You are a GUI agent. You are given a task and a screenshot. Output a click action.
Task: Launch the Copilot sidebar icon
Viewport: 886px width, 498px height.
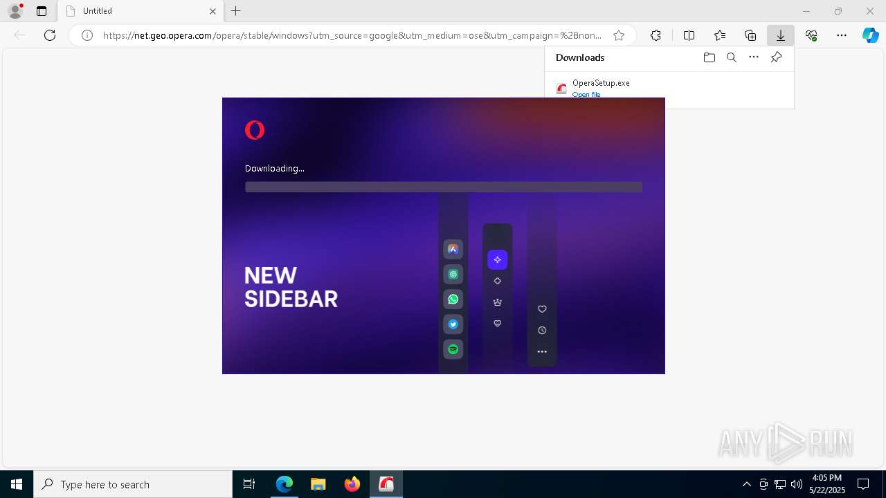click(871, 35)
